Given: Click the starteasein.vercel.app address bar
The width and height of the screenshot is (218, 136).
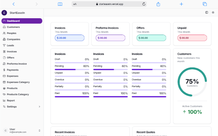Looking at the screenshot, I should [109, 4].
